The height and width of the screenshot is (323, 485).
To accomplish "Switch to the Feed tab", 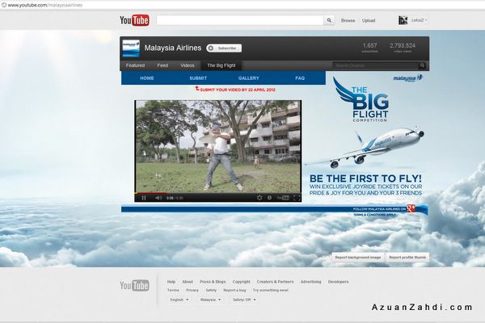I will tap(162, 65).
